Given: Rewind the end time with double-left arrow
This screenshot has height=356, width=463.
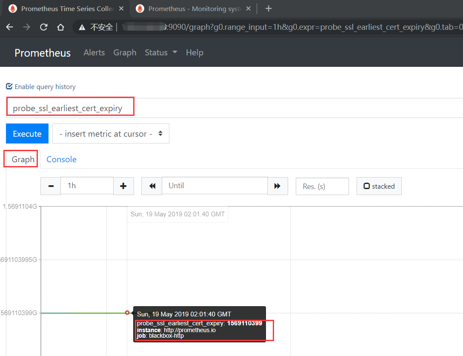Looking at the screenshot, I should [152, 186].
